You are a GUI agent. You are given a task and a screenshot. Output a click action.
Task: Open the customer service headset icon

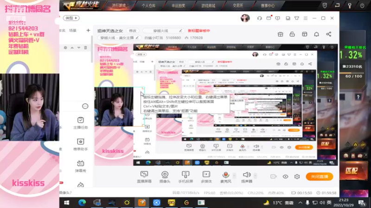point(260,18)
